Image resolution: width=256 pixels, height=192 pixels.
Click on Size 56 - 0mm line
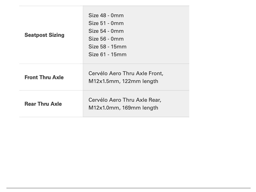(x=106, y=39)
